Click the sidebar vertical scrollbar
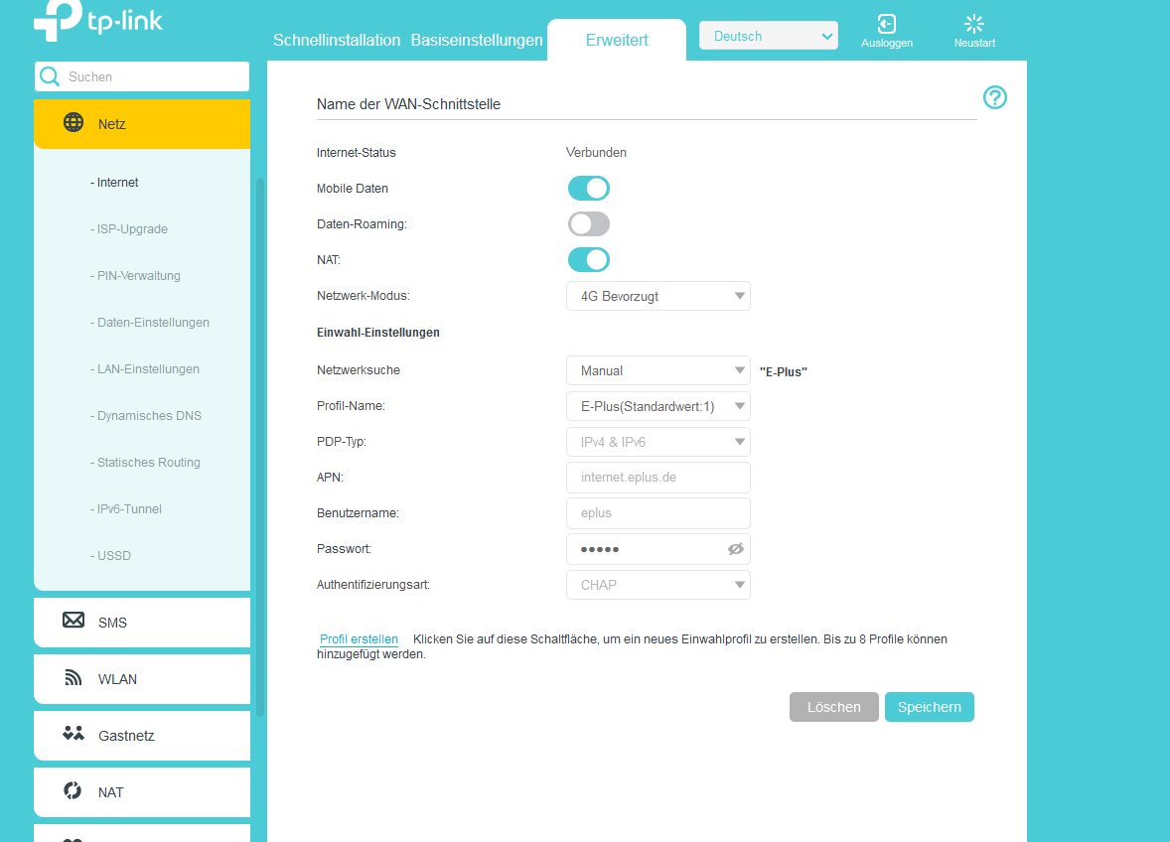This screenshot has width=1170, height=842. [x=259, y=447]
